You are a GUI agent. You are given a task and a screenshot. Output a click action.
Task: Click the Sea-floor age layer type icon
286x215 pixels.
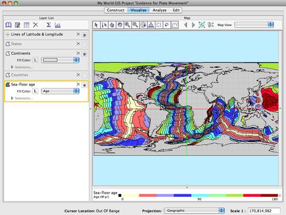click(8, 84)
